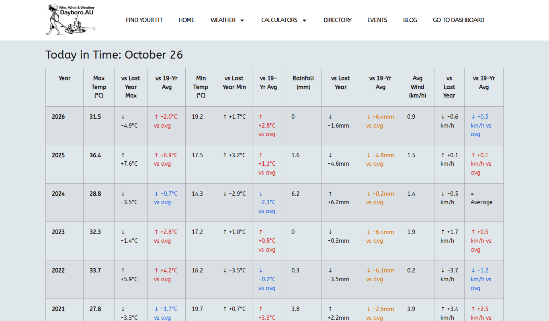
Task: Click the -6.1mm vs avg cell
Action: point(381,279)
